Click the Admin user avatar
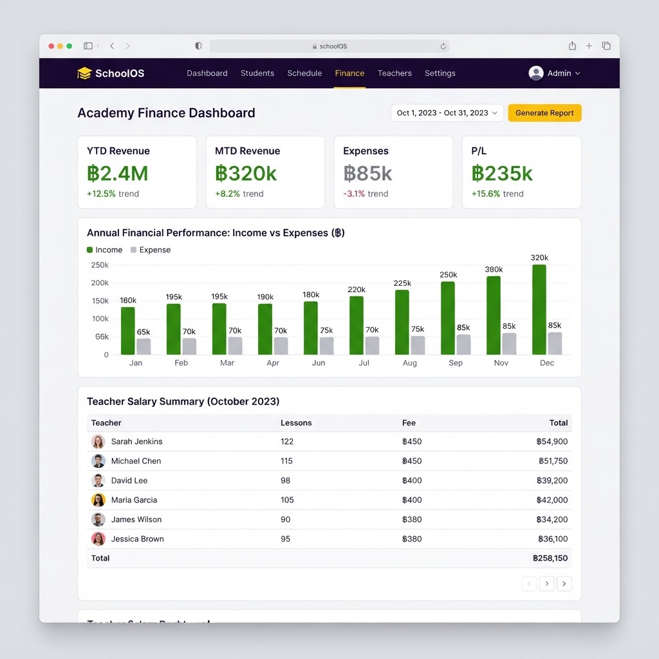The image size is (659, 659). [x=536, y=73]
